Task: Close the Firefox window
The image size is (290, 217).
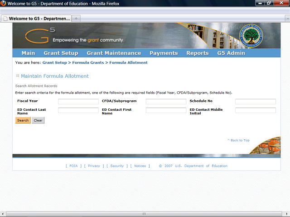Action: pos(281,3)
